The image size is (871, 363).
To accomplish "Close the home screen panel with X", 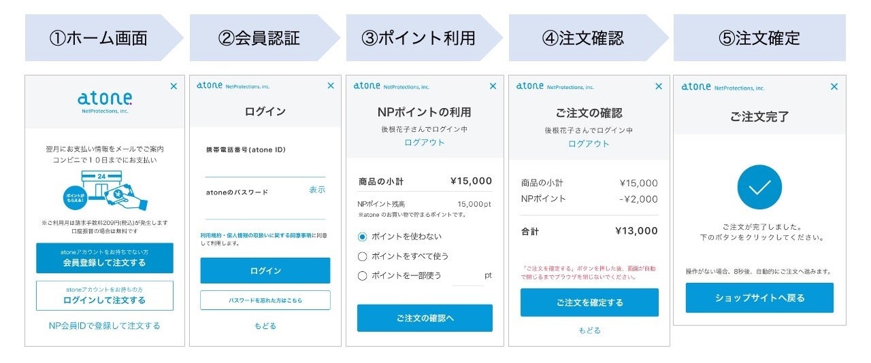I will click(174, 86).
